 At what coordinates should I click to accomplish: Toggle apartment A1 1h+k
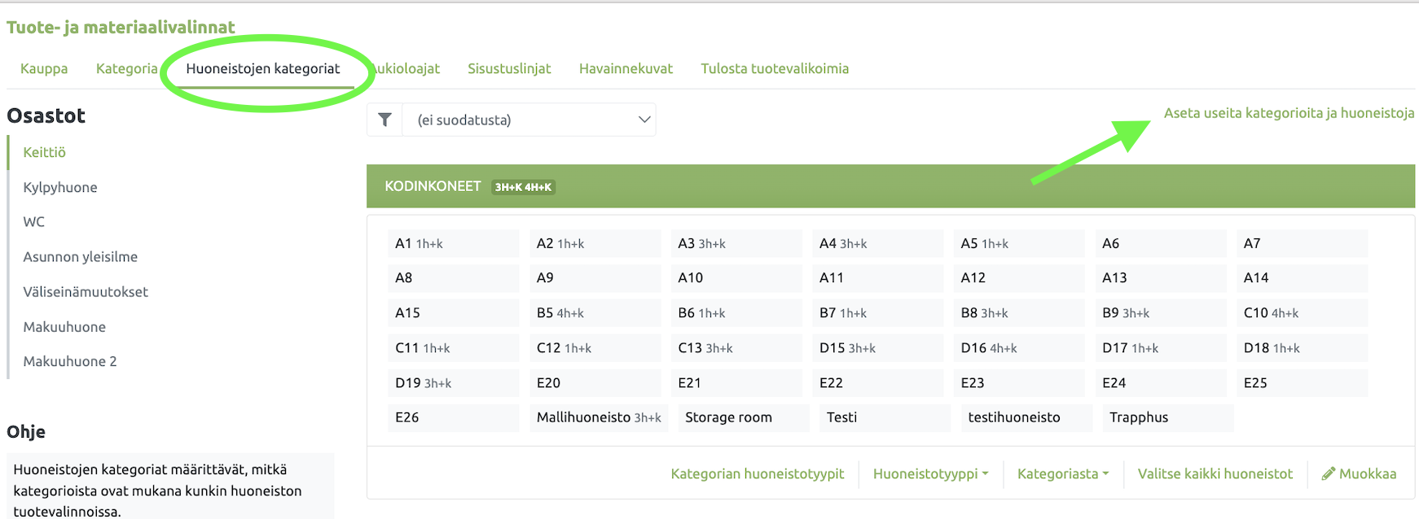[453, 243]
